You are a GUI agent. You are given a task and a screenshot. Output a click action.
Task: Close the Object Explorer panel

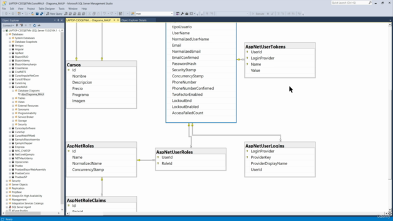point(61,20)
